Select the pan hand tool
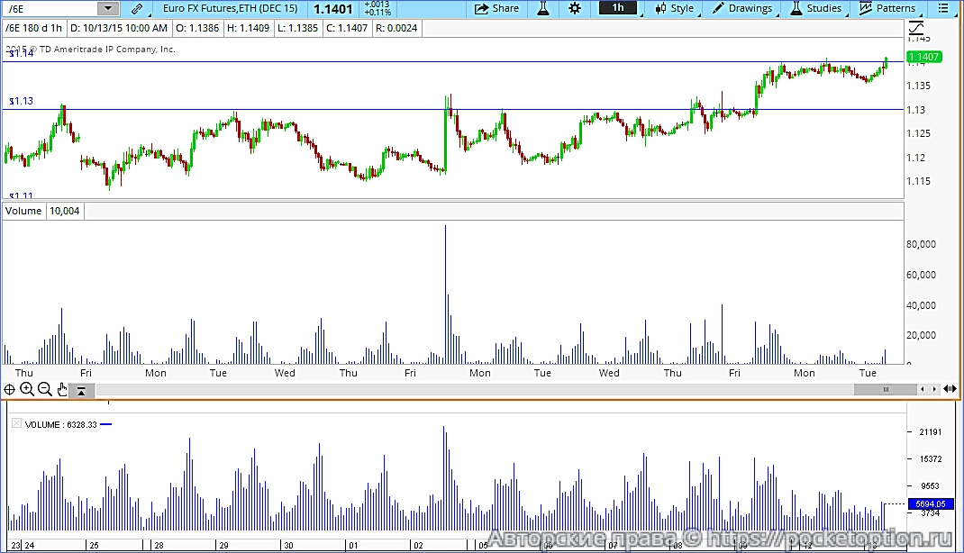964x553 pixels. pyautogui.click(x=62, y=389)
